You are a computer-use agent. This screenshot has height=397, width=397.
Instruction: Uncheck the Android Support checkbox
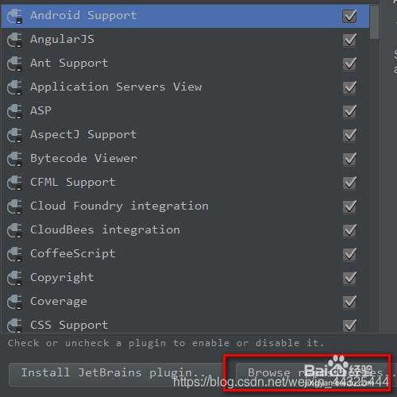click(x=349, y=16)
